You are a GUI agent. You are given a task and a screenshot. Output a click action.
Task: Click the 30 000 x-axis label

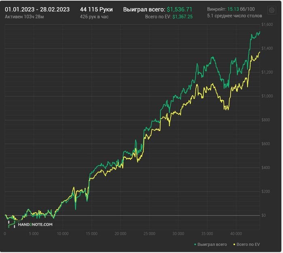(178, 234)
